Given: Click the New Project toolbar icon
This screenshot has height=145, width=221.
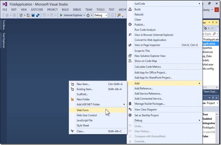Looking at the screenshot, I should [21, 15].
